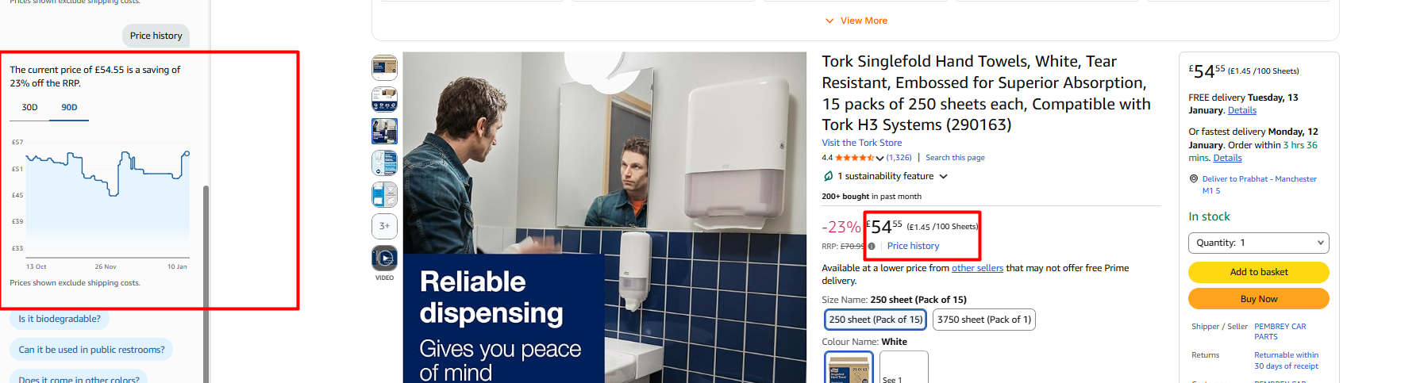Switch to the 90D price tab
The width and height of the screenshot is (1424, 383).
pyautogui.click(x=69, y=107)
